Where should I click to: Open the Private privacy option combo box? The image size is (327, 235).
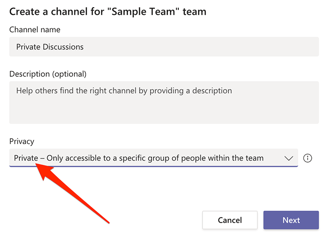click(144, 158)
